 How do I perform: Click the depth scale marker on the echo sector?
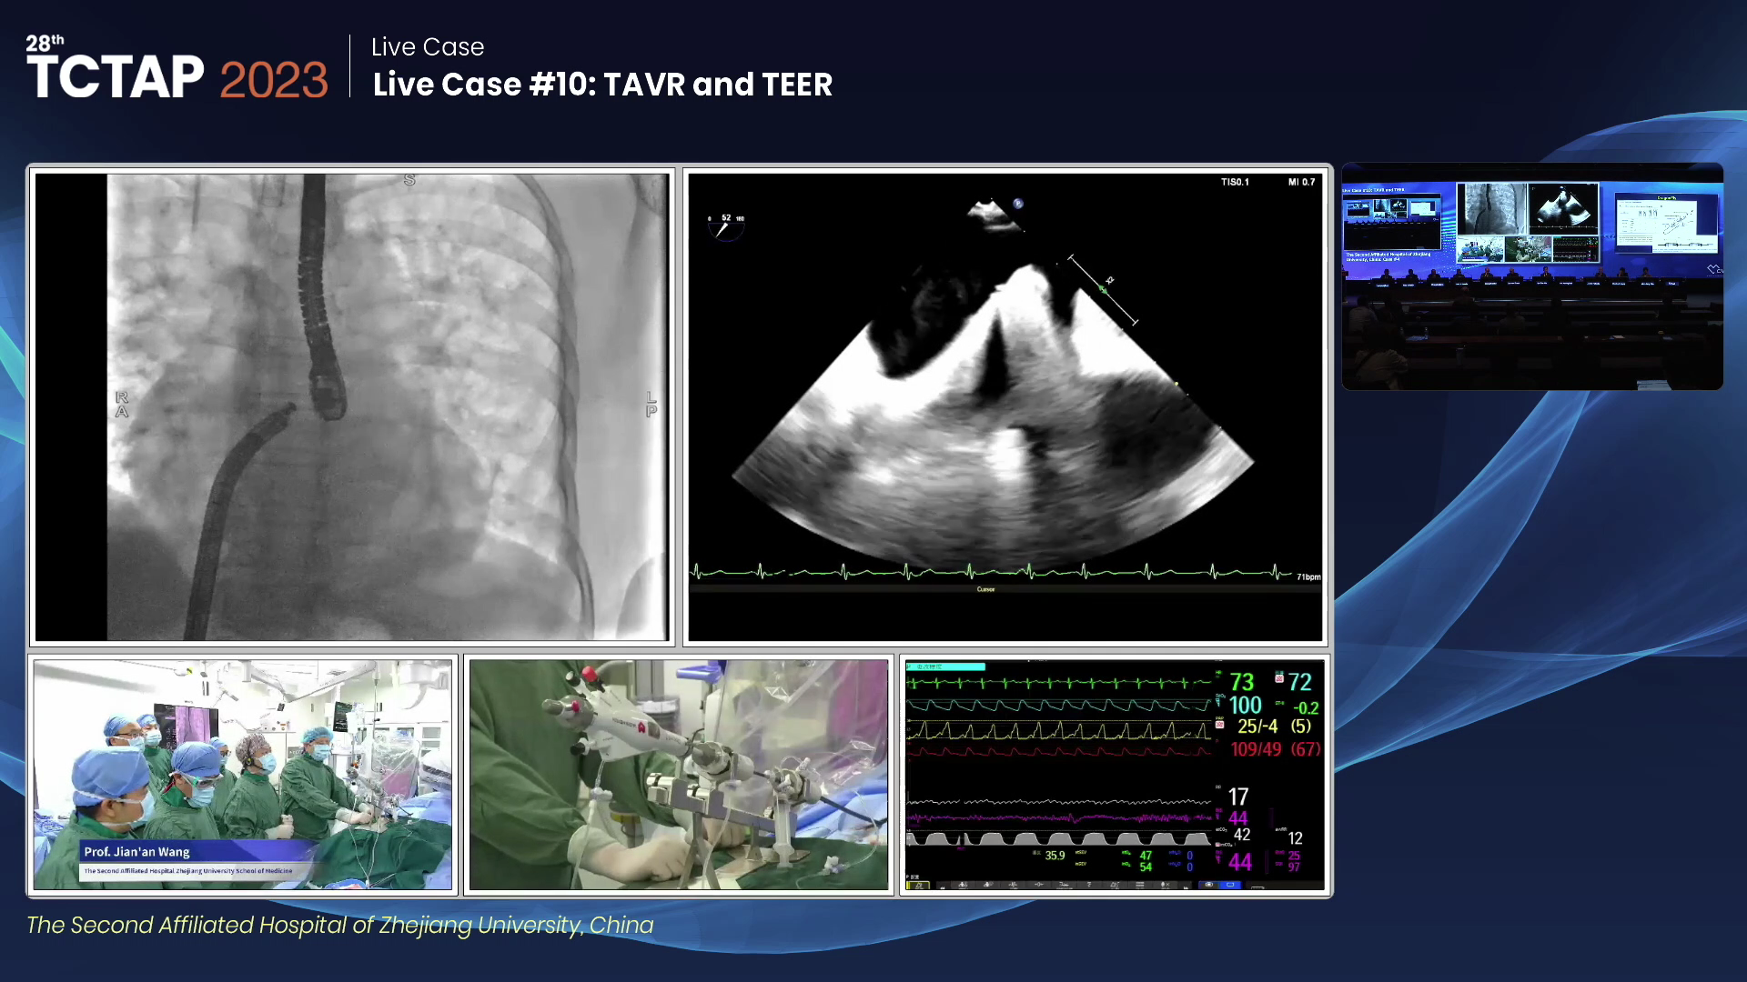click(x=1103, y=289)
